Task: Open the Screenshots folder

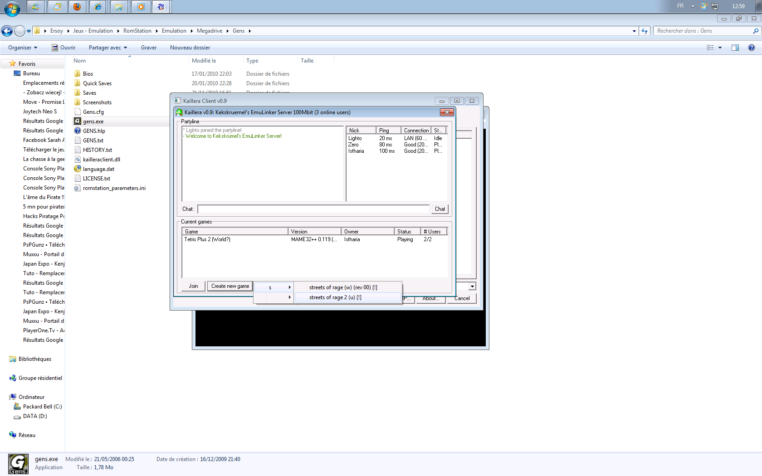Action: tap(97, 102)
